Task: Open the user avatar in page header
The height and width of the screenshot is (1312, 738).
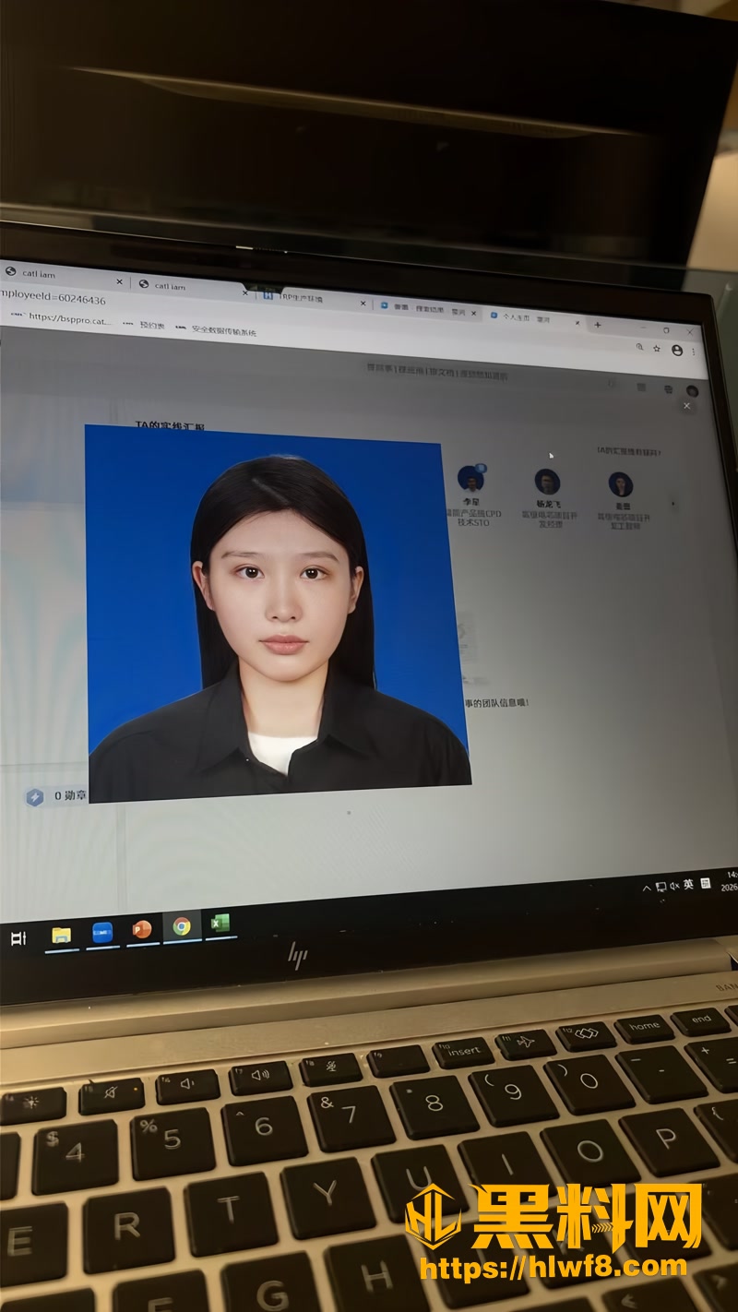Action: pos(692,391)
